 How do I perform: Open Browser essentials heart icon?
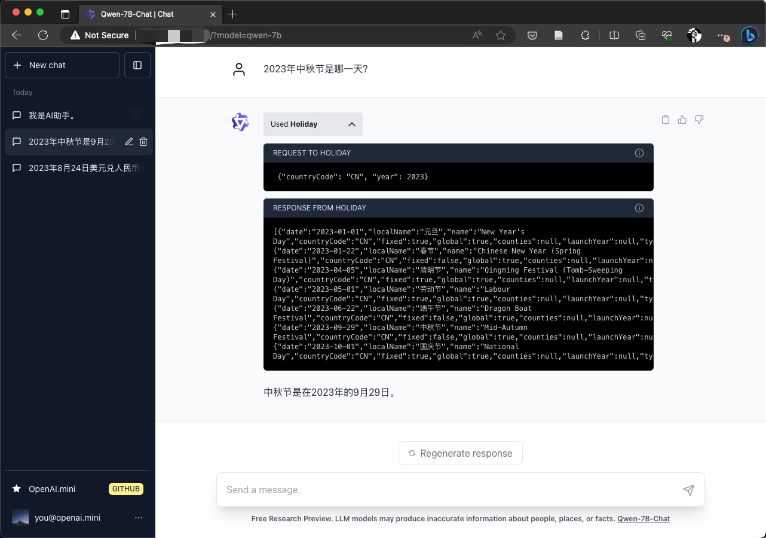click(667, 35)
